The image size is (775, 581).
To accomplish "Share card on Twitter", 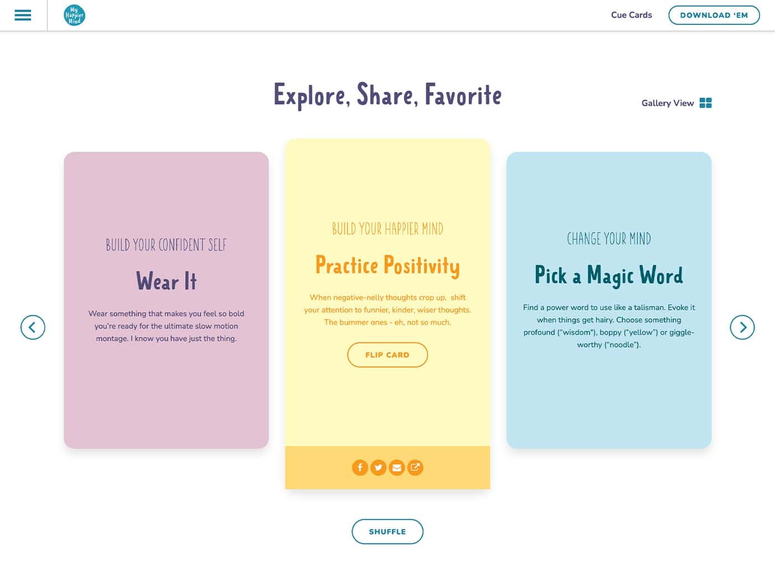I will click(x=378, y=468).
